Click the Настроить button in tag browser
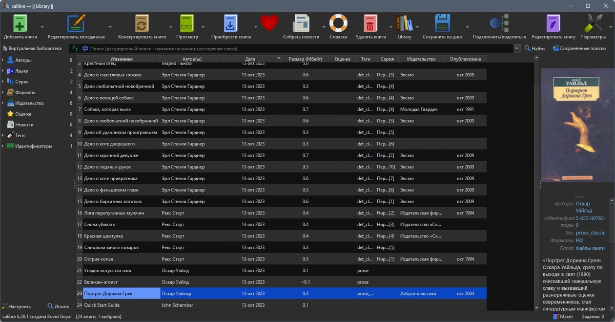Viewport: 615px width, 322px height. (17, 307)
